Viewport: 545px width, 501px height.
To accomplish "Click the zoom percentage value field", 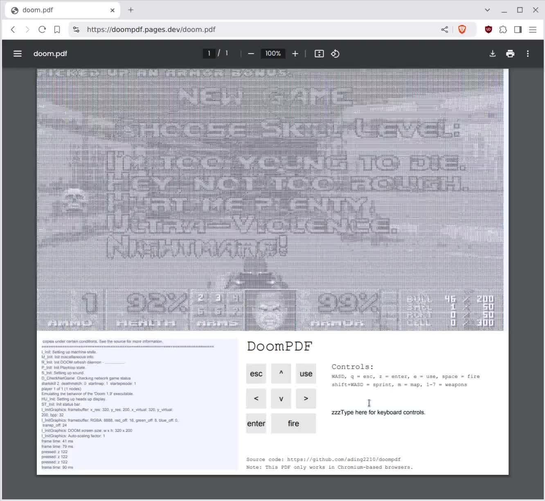I will pyautogui.click(x=272, y=53).
